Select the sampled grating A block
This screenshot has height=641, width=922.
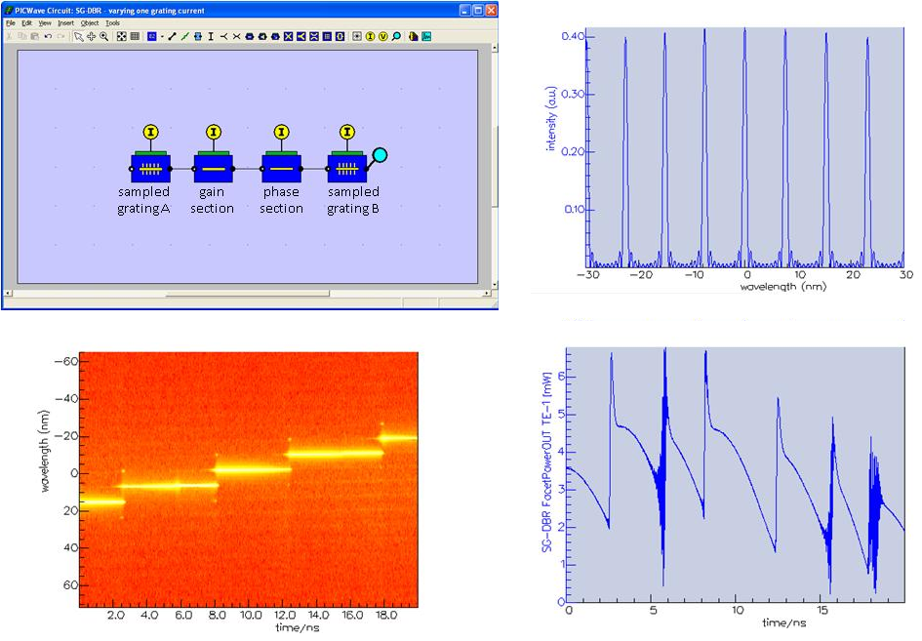[150, 169]
